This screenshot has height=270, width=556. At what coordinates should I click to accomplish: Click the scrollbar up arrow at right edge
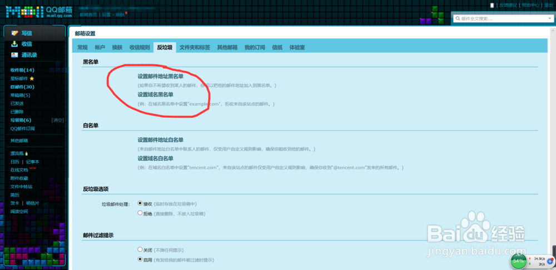coord(554,29)
